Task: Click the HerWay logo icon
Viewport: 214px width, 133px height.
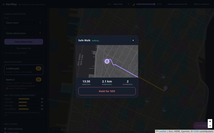Action: [3, 4]
